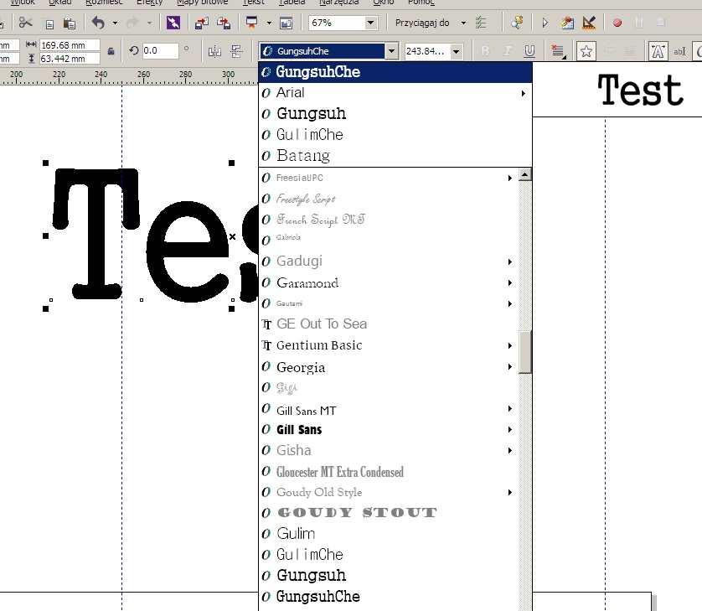
Task: Click the Cut scissors icon
Action: (x=26, y=23)
